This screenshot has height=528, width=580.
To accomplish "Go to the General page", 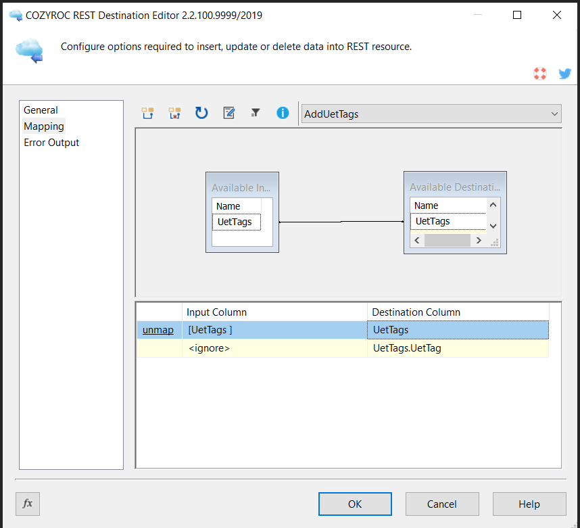I will tap(41, 110).
